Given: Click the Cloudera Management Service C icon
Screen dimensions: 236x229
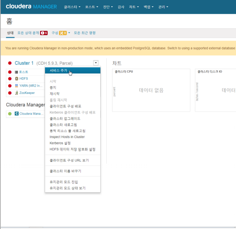Looking at the screenshot, I should tap(17, 113).
